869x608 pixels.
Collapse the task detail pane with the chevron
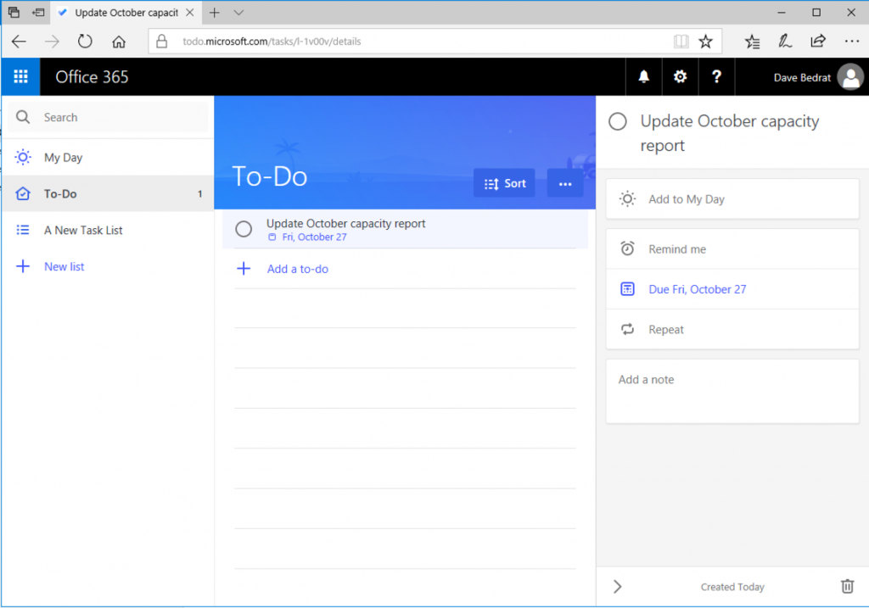pos(617,586)
